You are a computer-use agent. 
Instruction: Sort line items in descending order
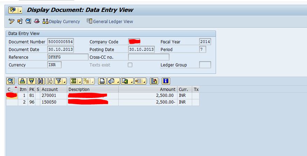32,81
